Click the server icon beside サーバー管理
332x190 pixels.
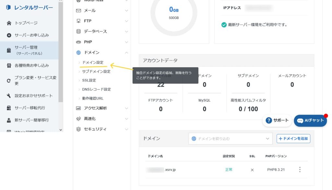9,50
